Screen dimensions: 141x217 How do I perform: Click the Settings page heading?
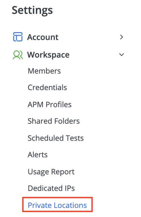[32, 10]
